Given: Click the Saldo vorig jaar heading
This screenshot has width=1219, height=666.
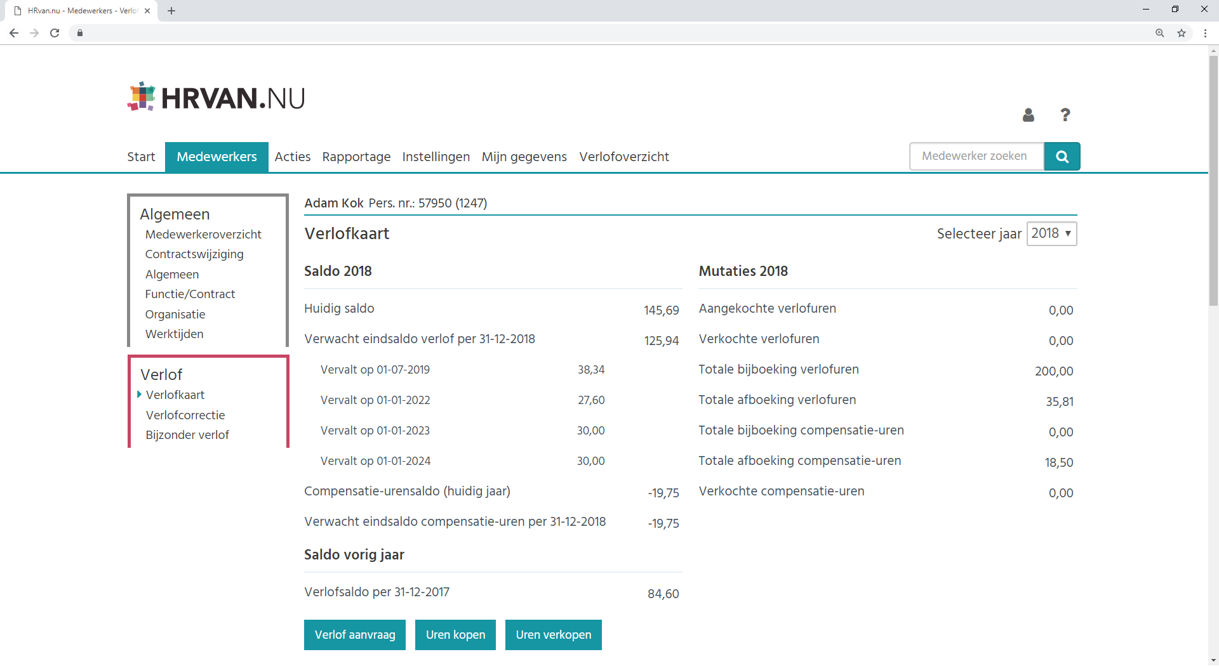Looking at the screenshot, I should point(354,555).
